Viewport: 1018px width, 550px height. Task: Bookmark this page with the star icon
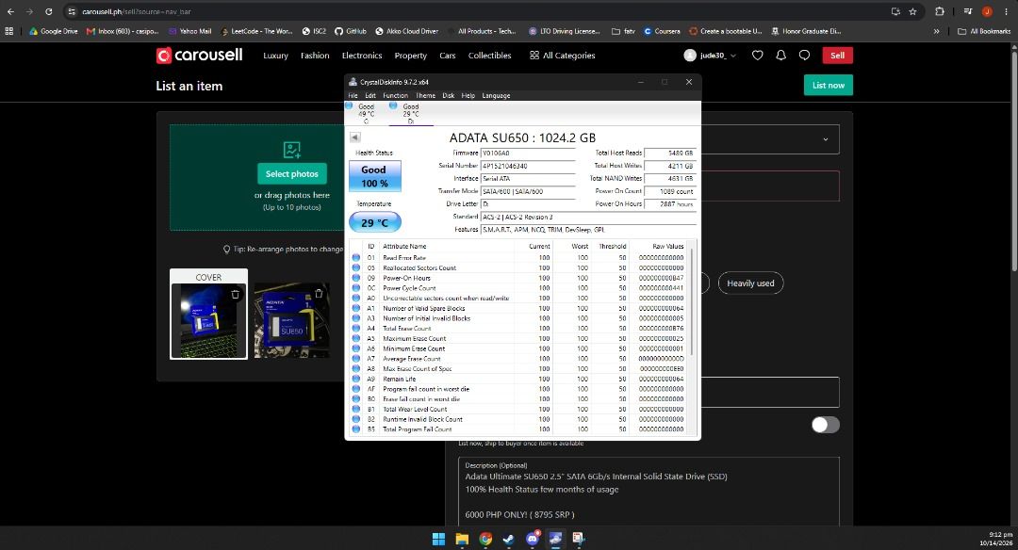tap(912, 11)
